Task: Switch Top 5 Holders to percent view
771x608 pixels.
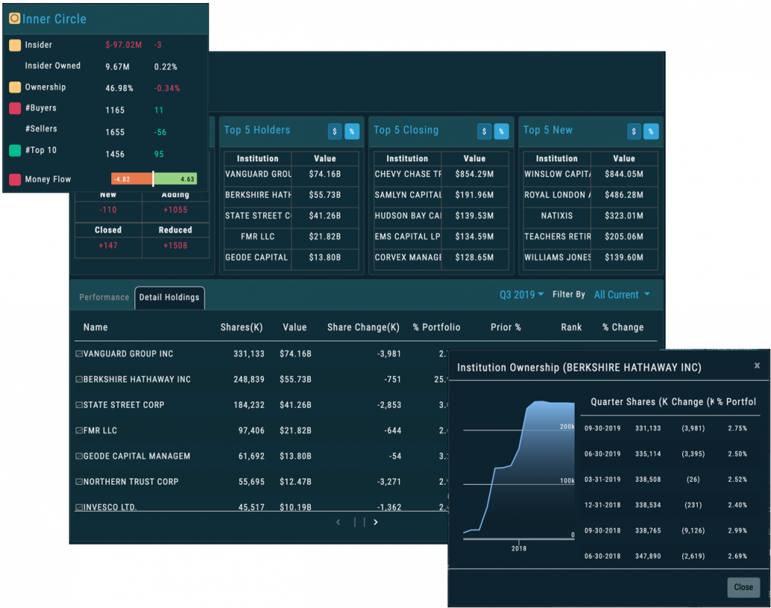Action: [x=352, y=131]
